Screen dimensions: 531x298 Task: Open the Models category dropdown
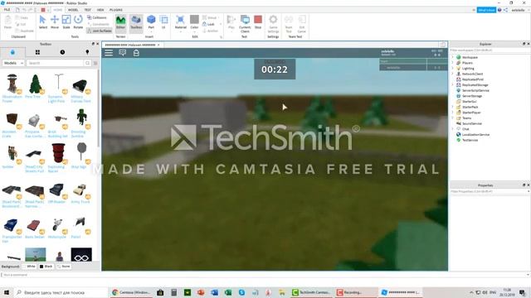[13, 63]
